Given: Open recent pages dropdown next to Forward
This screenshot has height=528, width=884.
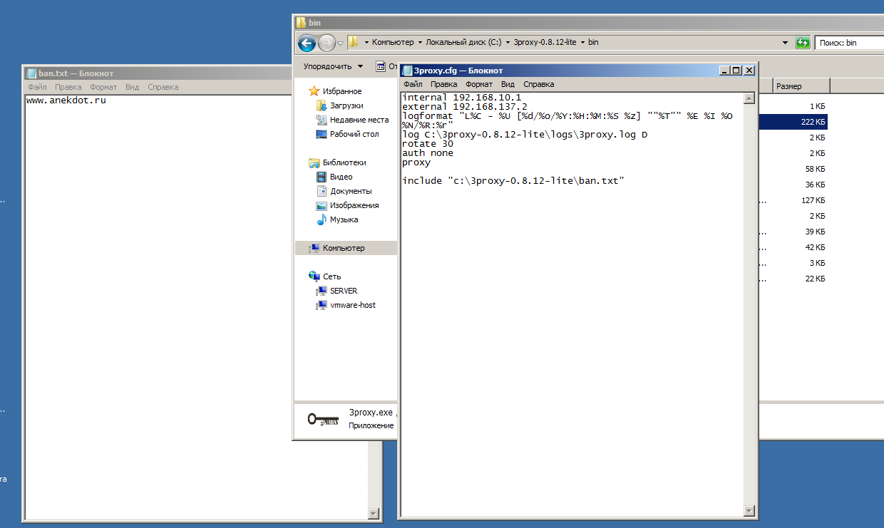Looking at the screenshot, I should click(341, 43).
